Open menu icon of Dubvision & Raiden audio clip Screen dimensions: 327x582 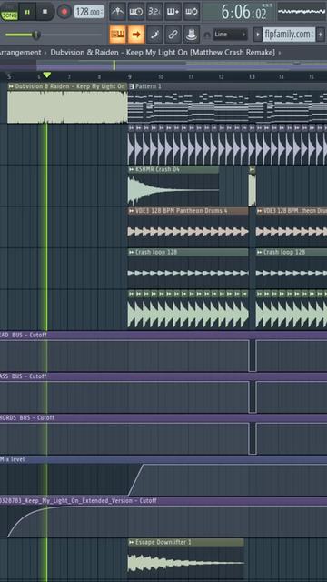[11, 86]
